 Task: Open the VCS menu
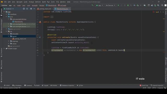click(57, 2)
